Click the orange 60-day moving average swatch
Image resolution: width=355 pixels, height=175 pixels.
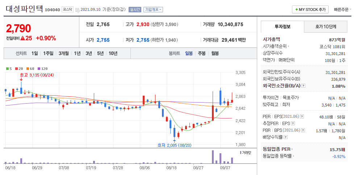[x=28, y=68]
